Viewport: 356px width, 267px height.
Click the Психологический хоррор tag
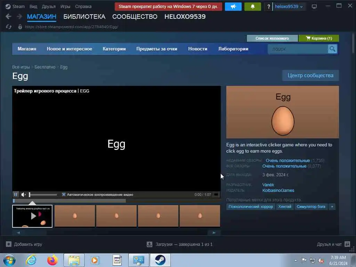pyautogui.click(x=251, y=207)
